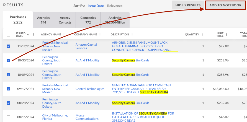Click Add to Notebook button
Screen dimensions: 247x122
click(225, 5)
